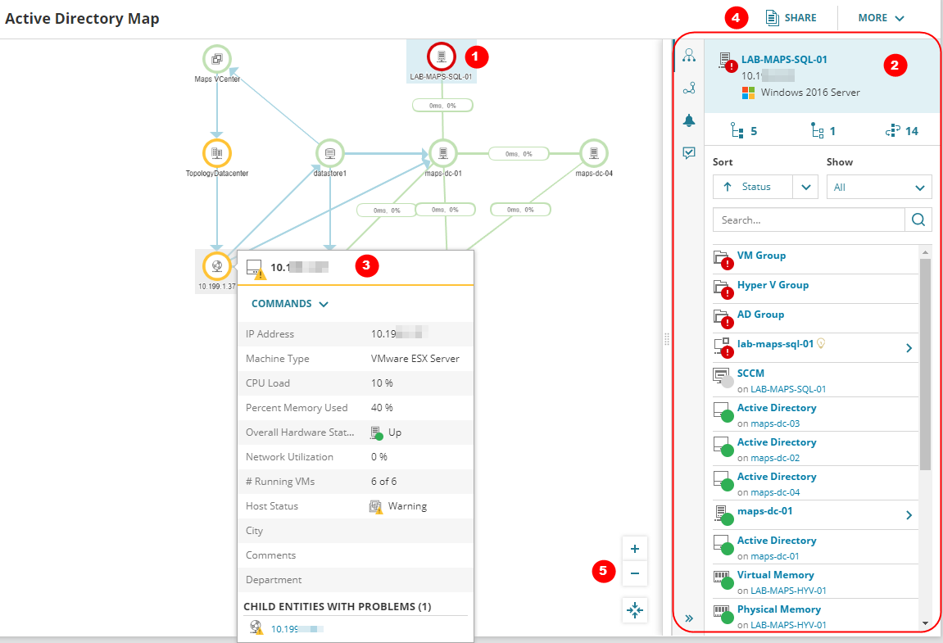Select the Maps VCenter node icon
943x643 pixels.
tap(217, 59)
